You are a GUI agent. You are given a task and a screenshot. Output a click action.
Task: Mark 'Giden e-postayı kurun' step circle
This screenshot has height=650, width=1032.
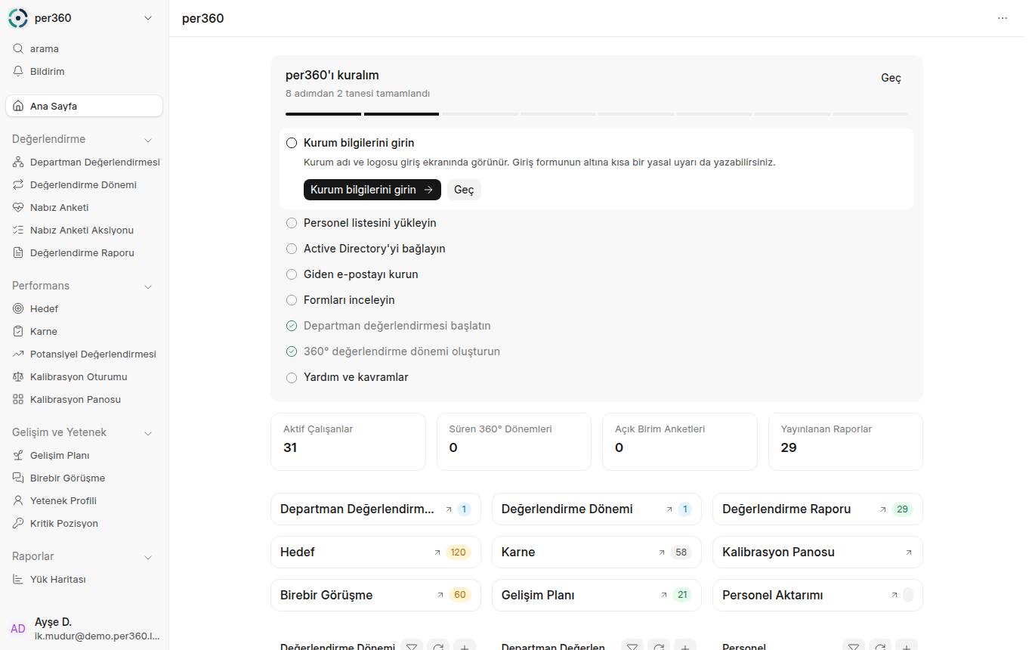tap(292, 274)
